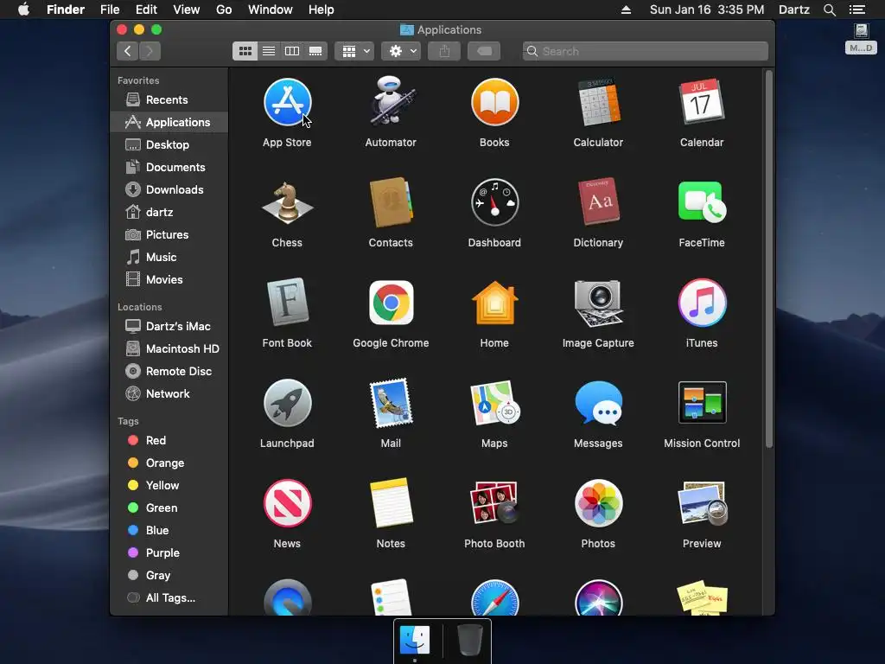Open the group-by arrangement dropdown
This screenshot has width=885, height=664.
[353, 51]
